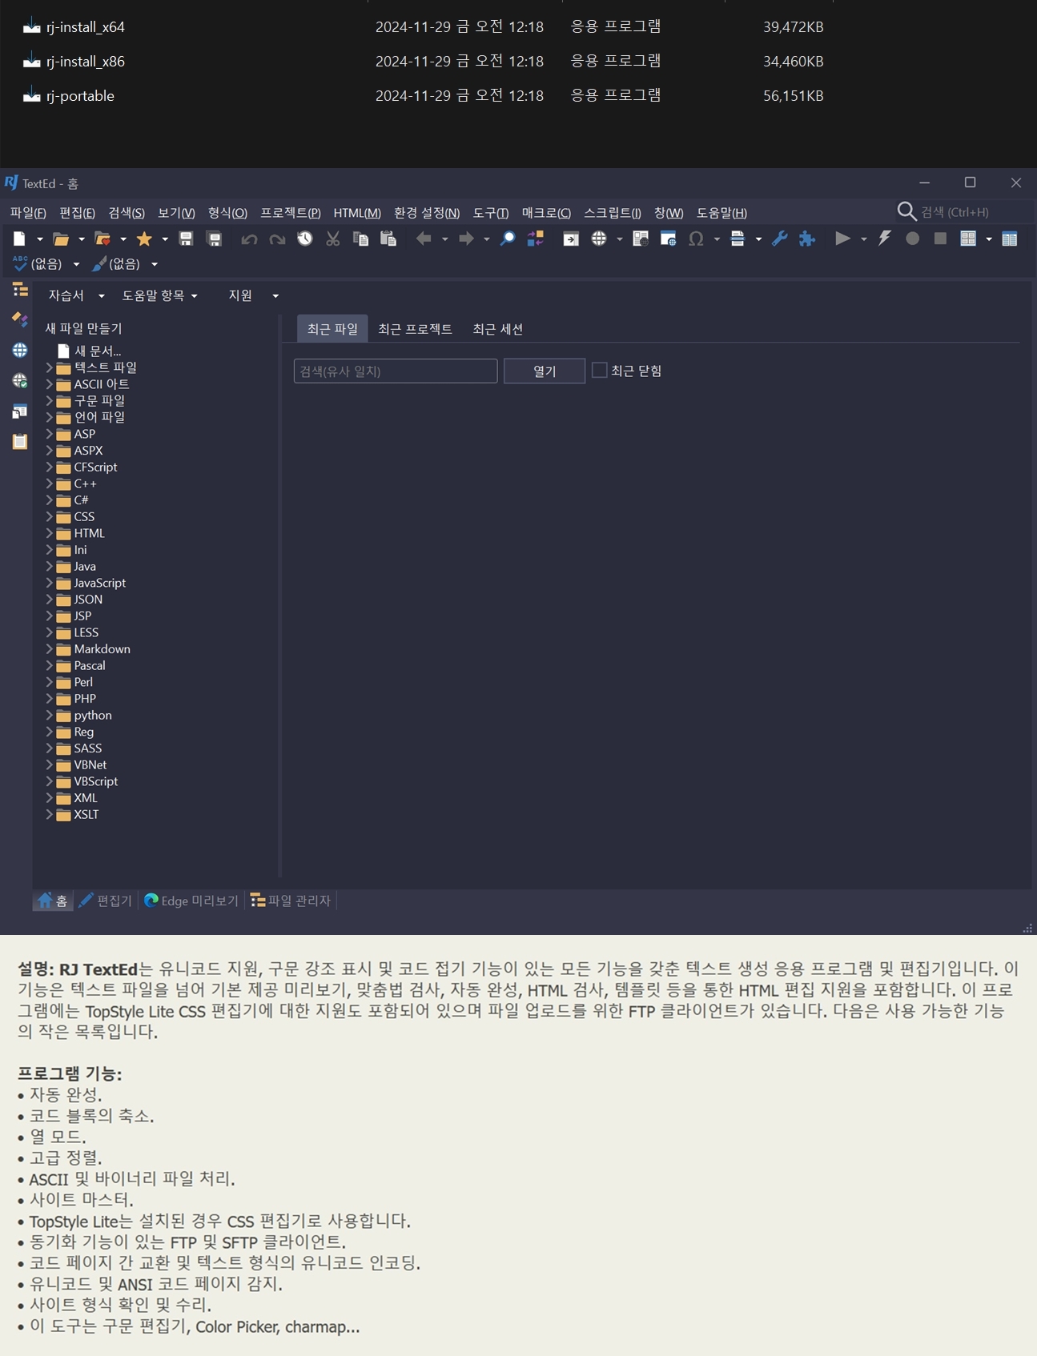
Task: Click the yellow star favorites icon
Action: click(x=144, y=239)
